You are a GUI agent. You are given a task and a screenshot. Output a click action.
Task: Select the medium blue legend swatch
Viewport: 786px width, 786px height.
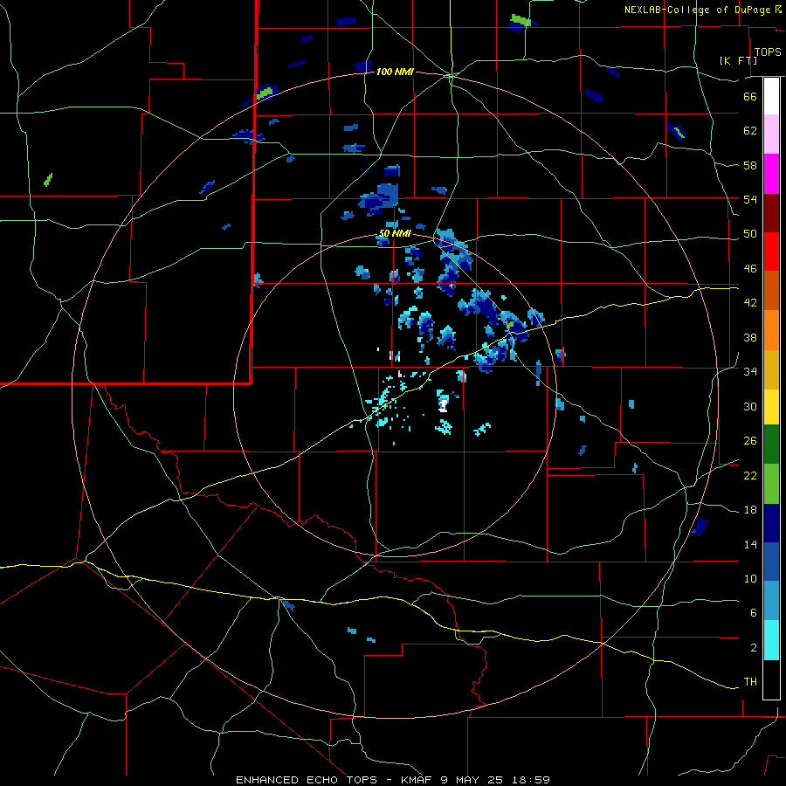(x=771, y=562)
